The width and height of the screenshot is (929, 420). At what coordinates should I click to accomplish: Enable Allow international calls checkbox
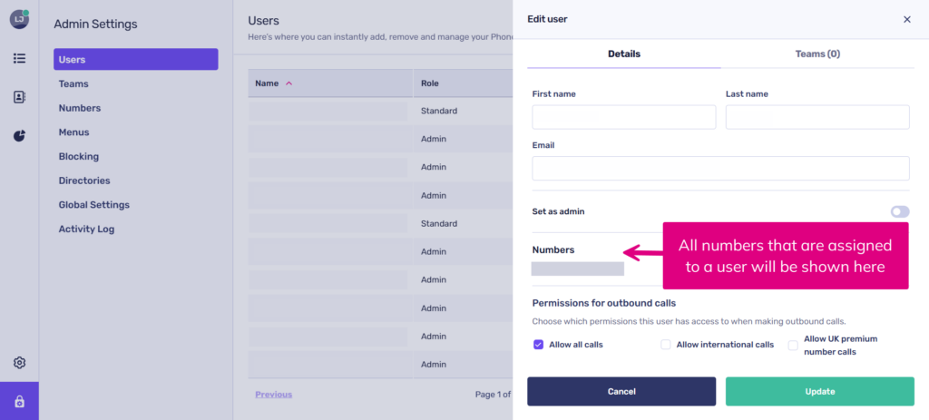pyautogui.click(x=666, y=345)
